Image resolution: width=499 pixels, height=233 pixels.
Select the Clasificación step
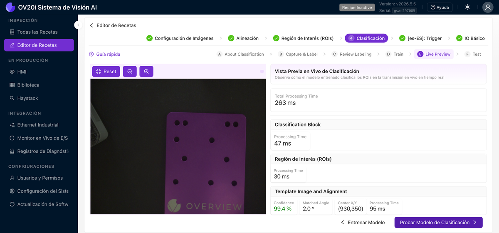(x=366, y=38)
